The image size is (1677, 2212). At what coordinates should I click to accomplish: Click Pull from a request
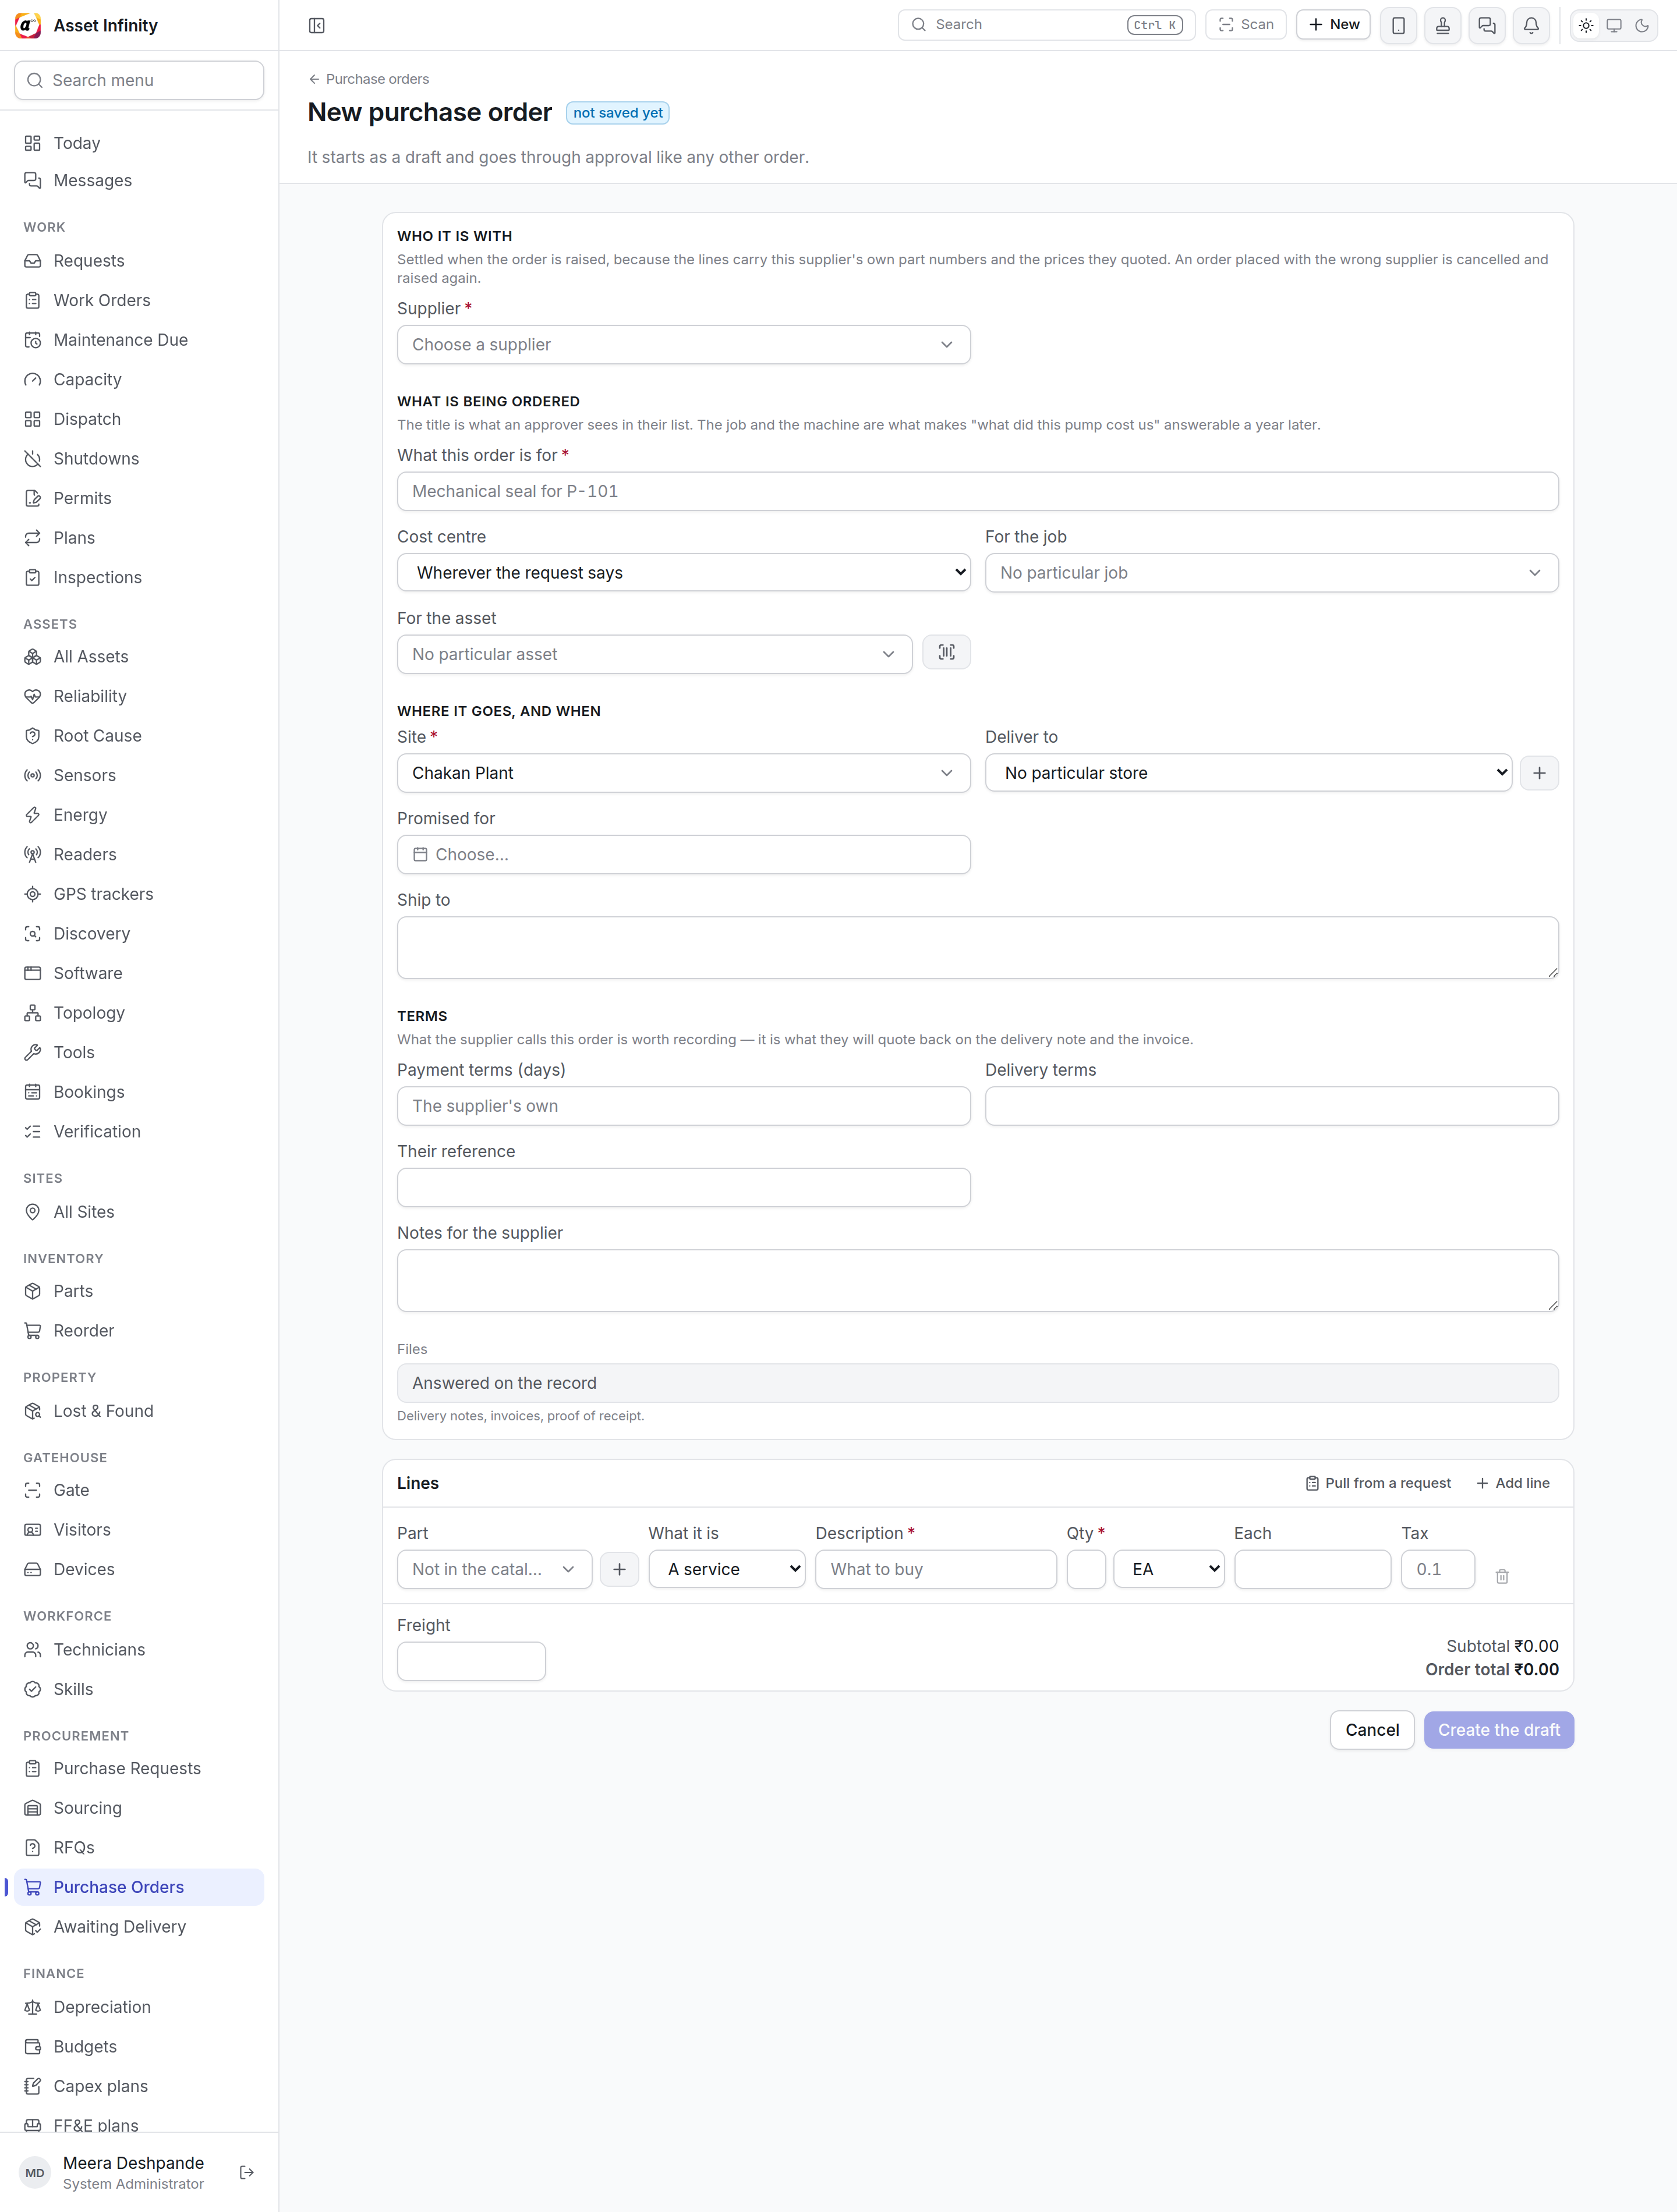click(1378, 1483)
